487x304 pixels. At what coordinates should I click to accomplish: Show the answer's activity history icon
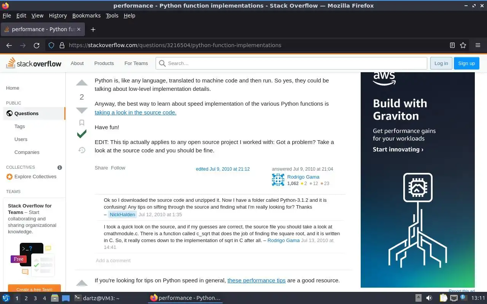coord(81,150)
